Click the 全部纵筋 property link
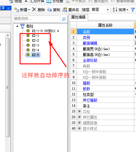Viewport: 136px width, 152px height. point(90,60)
